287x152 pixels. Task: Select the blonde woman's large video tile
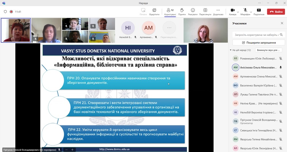206,30
